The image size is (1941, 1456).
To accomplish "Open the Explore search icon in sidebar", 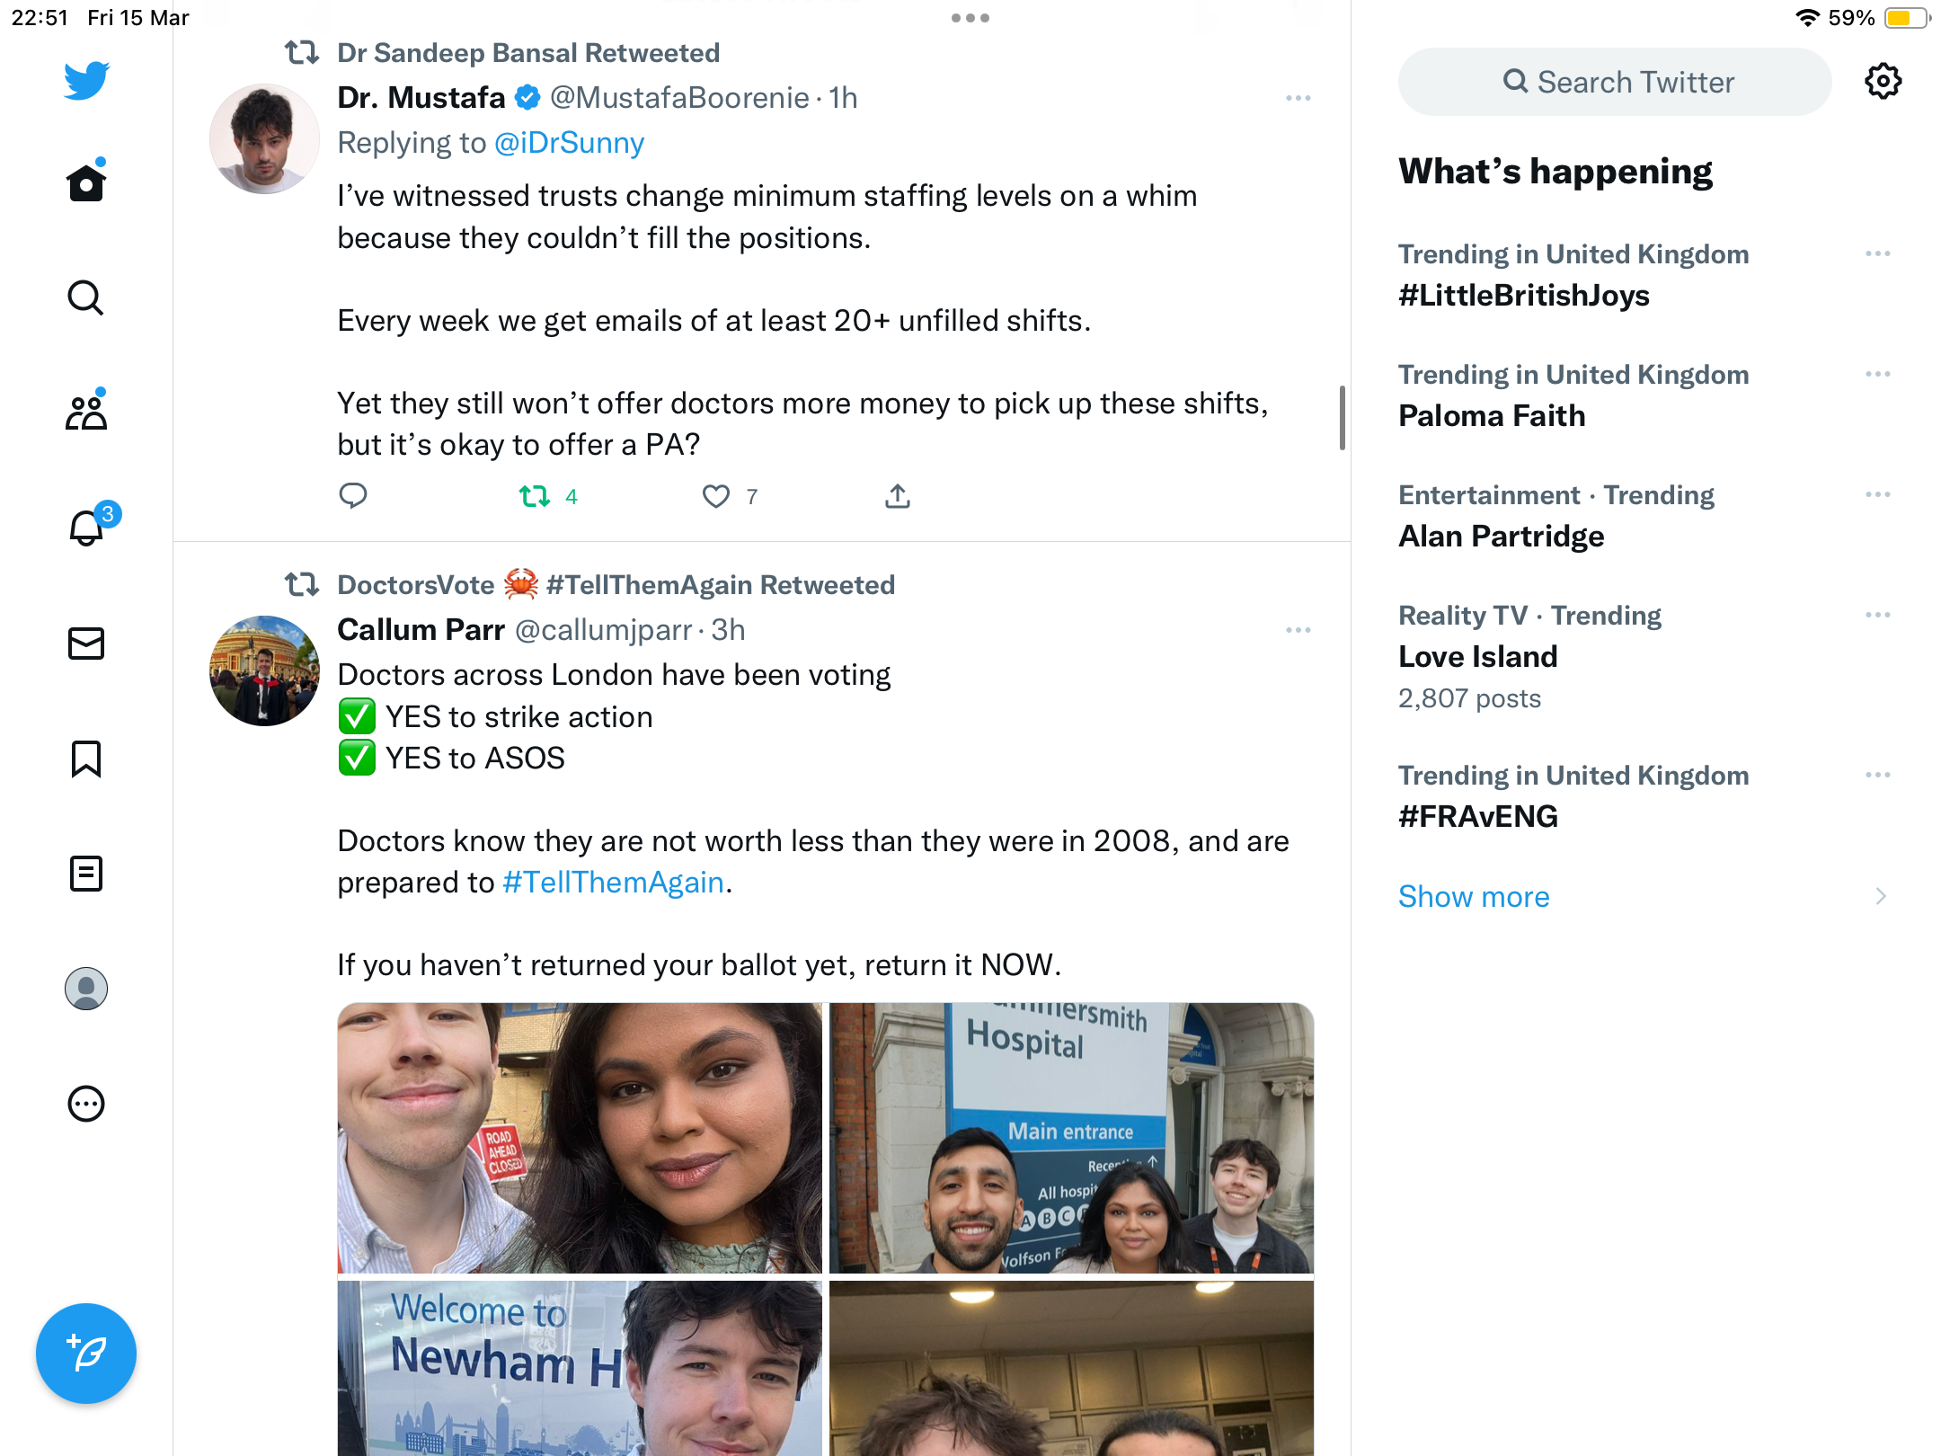I will click(86, 297).
